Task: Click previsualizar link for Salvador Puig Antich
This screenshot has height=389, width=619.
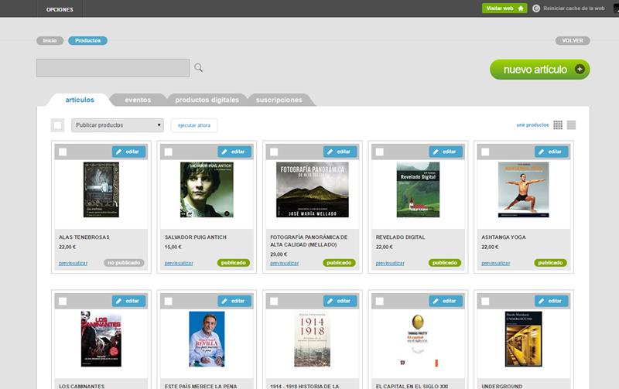Action: coord(179,263)
